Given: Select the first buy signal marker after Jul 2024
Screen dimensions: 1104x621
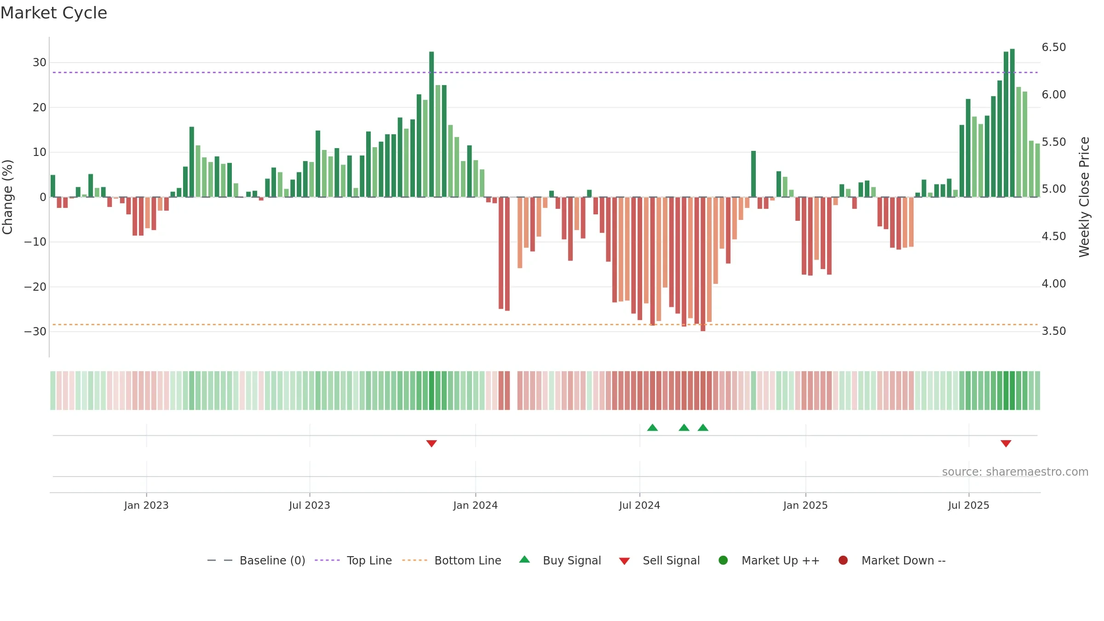Looking at the screenshot, I should 652,427.
